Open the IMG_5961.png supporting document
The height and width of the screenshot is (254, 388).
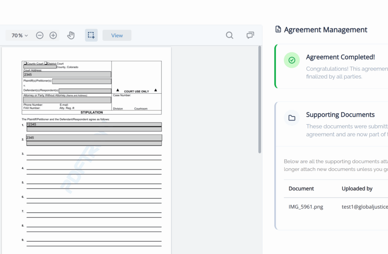306,207
